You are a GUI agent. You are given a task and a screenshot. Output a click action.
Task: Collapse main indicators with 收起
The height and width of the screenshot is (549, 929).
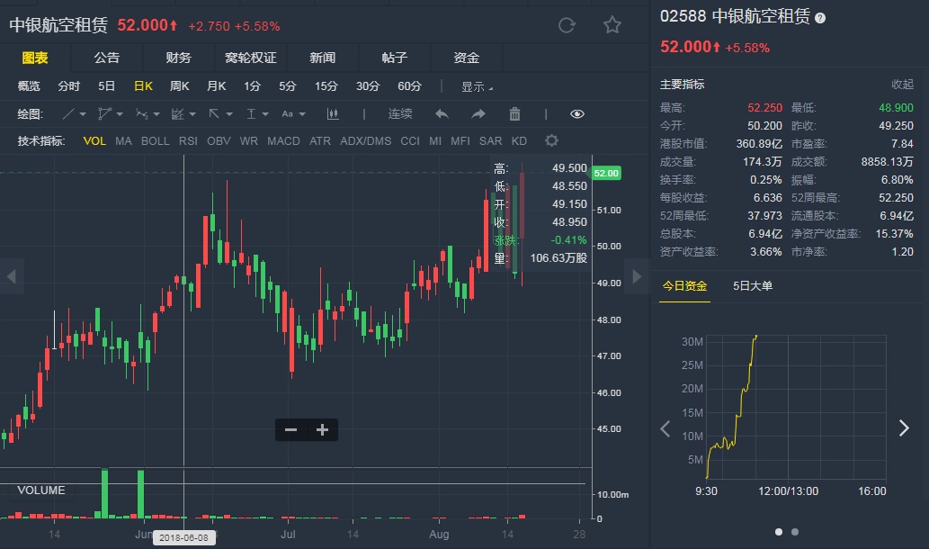click(x=902, y=85)
